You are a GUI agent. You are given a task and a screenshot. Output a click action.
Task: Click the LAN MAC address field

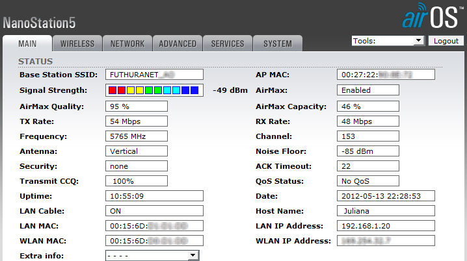coord(154,226)
